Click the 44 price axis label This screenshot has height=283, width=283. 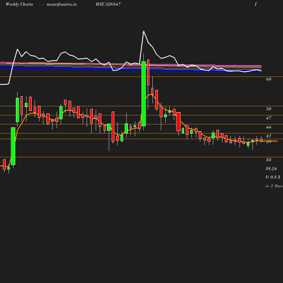coord(268,127)
